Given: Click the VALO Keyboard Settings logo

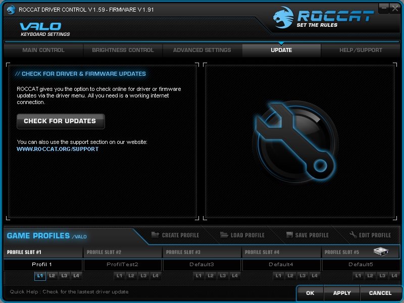Looking at the screenshot, I should pos(44,29).
